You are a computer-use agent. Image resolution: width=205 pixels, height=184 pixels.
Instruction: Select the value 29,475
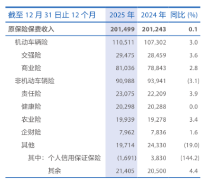[x=125, y=55]
